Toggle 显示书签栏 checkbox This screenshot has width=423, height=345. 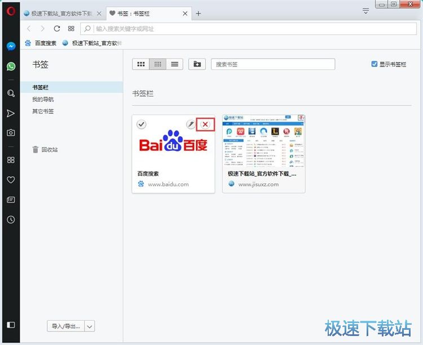click(374, 64)
